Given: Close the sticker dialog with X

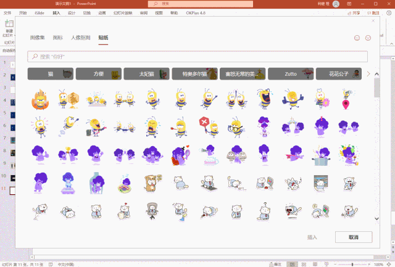Looking at the screenshot, I should click(373, 20).
